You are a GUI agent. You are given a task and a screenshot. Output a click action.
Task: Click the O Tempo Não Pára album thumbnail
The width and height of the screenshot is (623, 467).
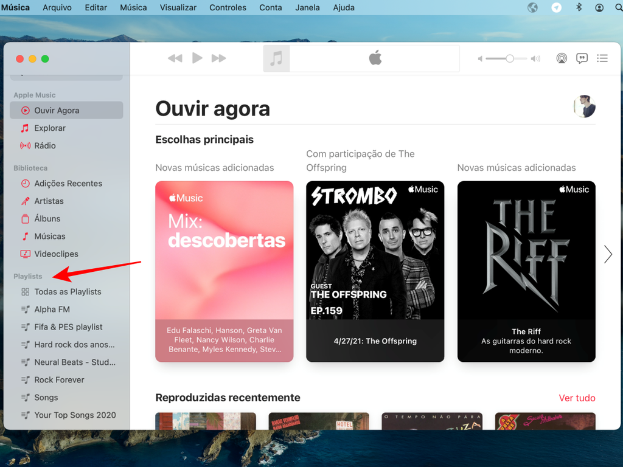[432, 421]
